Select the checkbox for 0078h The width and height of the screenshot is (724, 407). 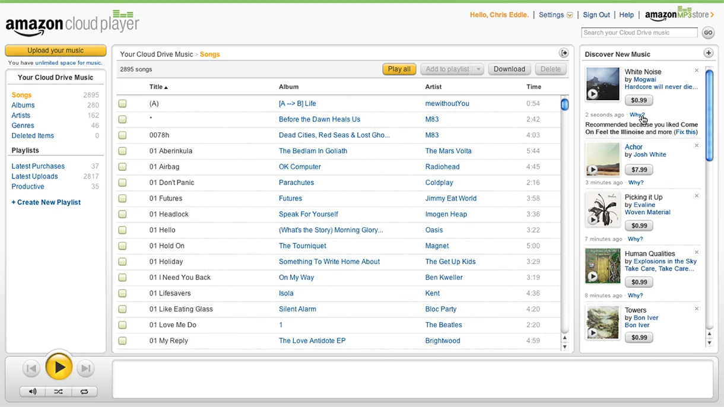pos(122,135)
